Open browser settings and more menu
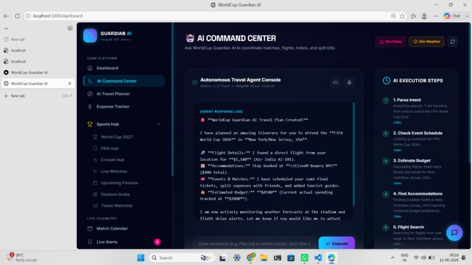Screen dimensions: 472x265 click(x=435, y=16)
